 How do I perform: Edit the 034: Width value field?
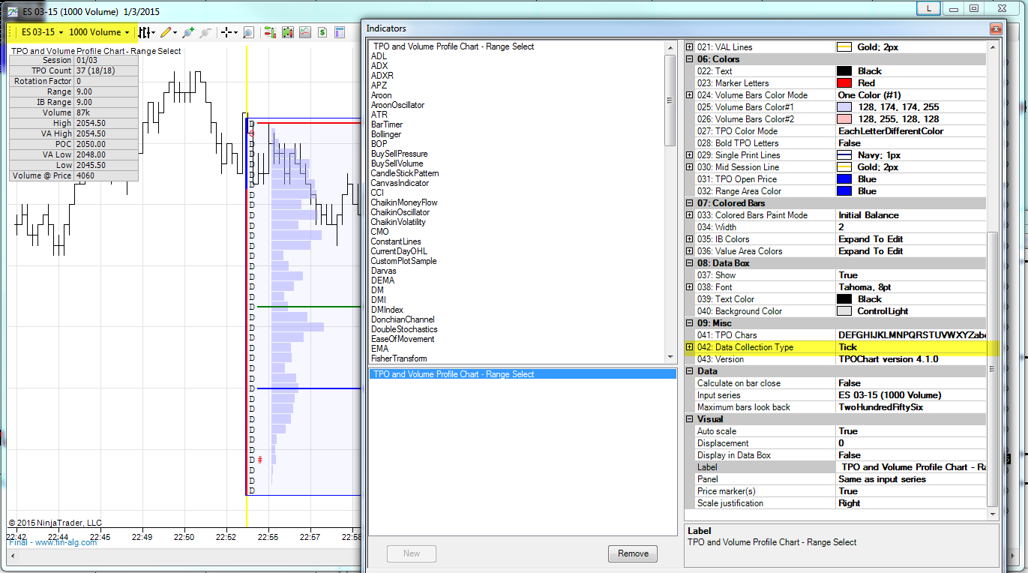pyautogui.click(x=911, y=227)
